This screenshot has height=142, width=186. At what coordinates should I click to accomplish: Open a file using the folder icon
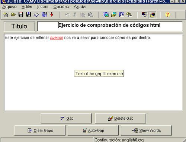[13, 14]
